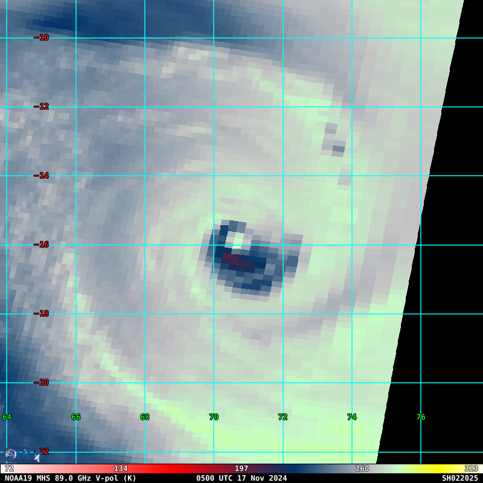Select the -20 latitude label
Screen dimensions: 483x483
point(42,382)
